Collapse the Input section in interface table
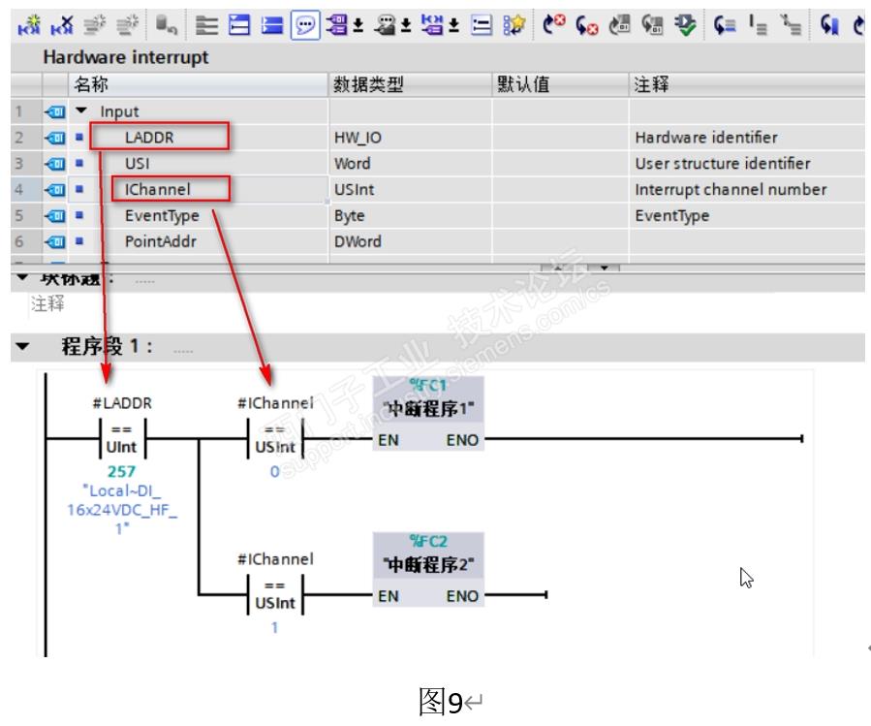The image size is (871, 726). [81, 110]
